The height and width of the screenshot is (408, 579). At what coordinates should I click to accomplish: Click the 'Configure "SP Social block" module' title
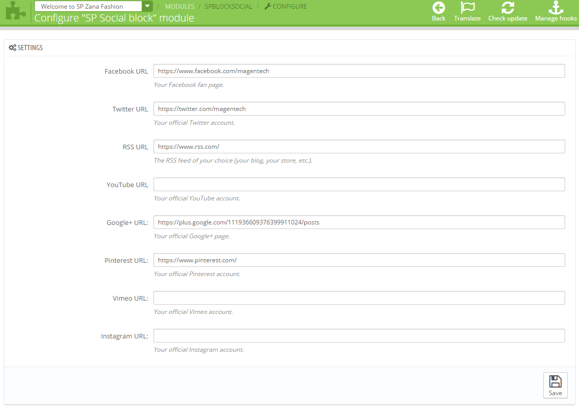(114, 18)
